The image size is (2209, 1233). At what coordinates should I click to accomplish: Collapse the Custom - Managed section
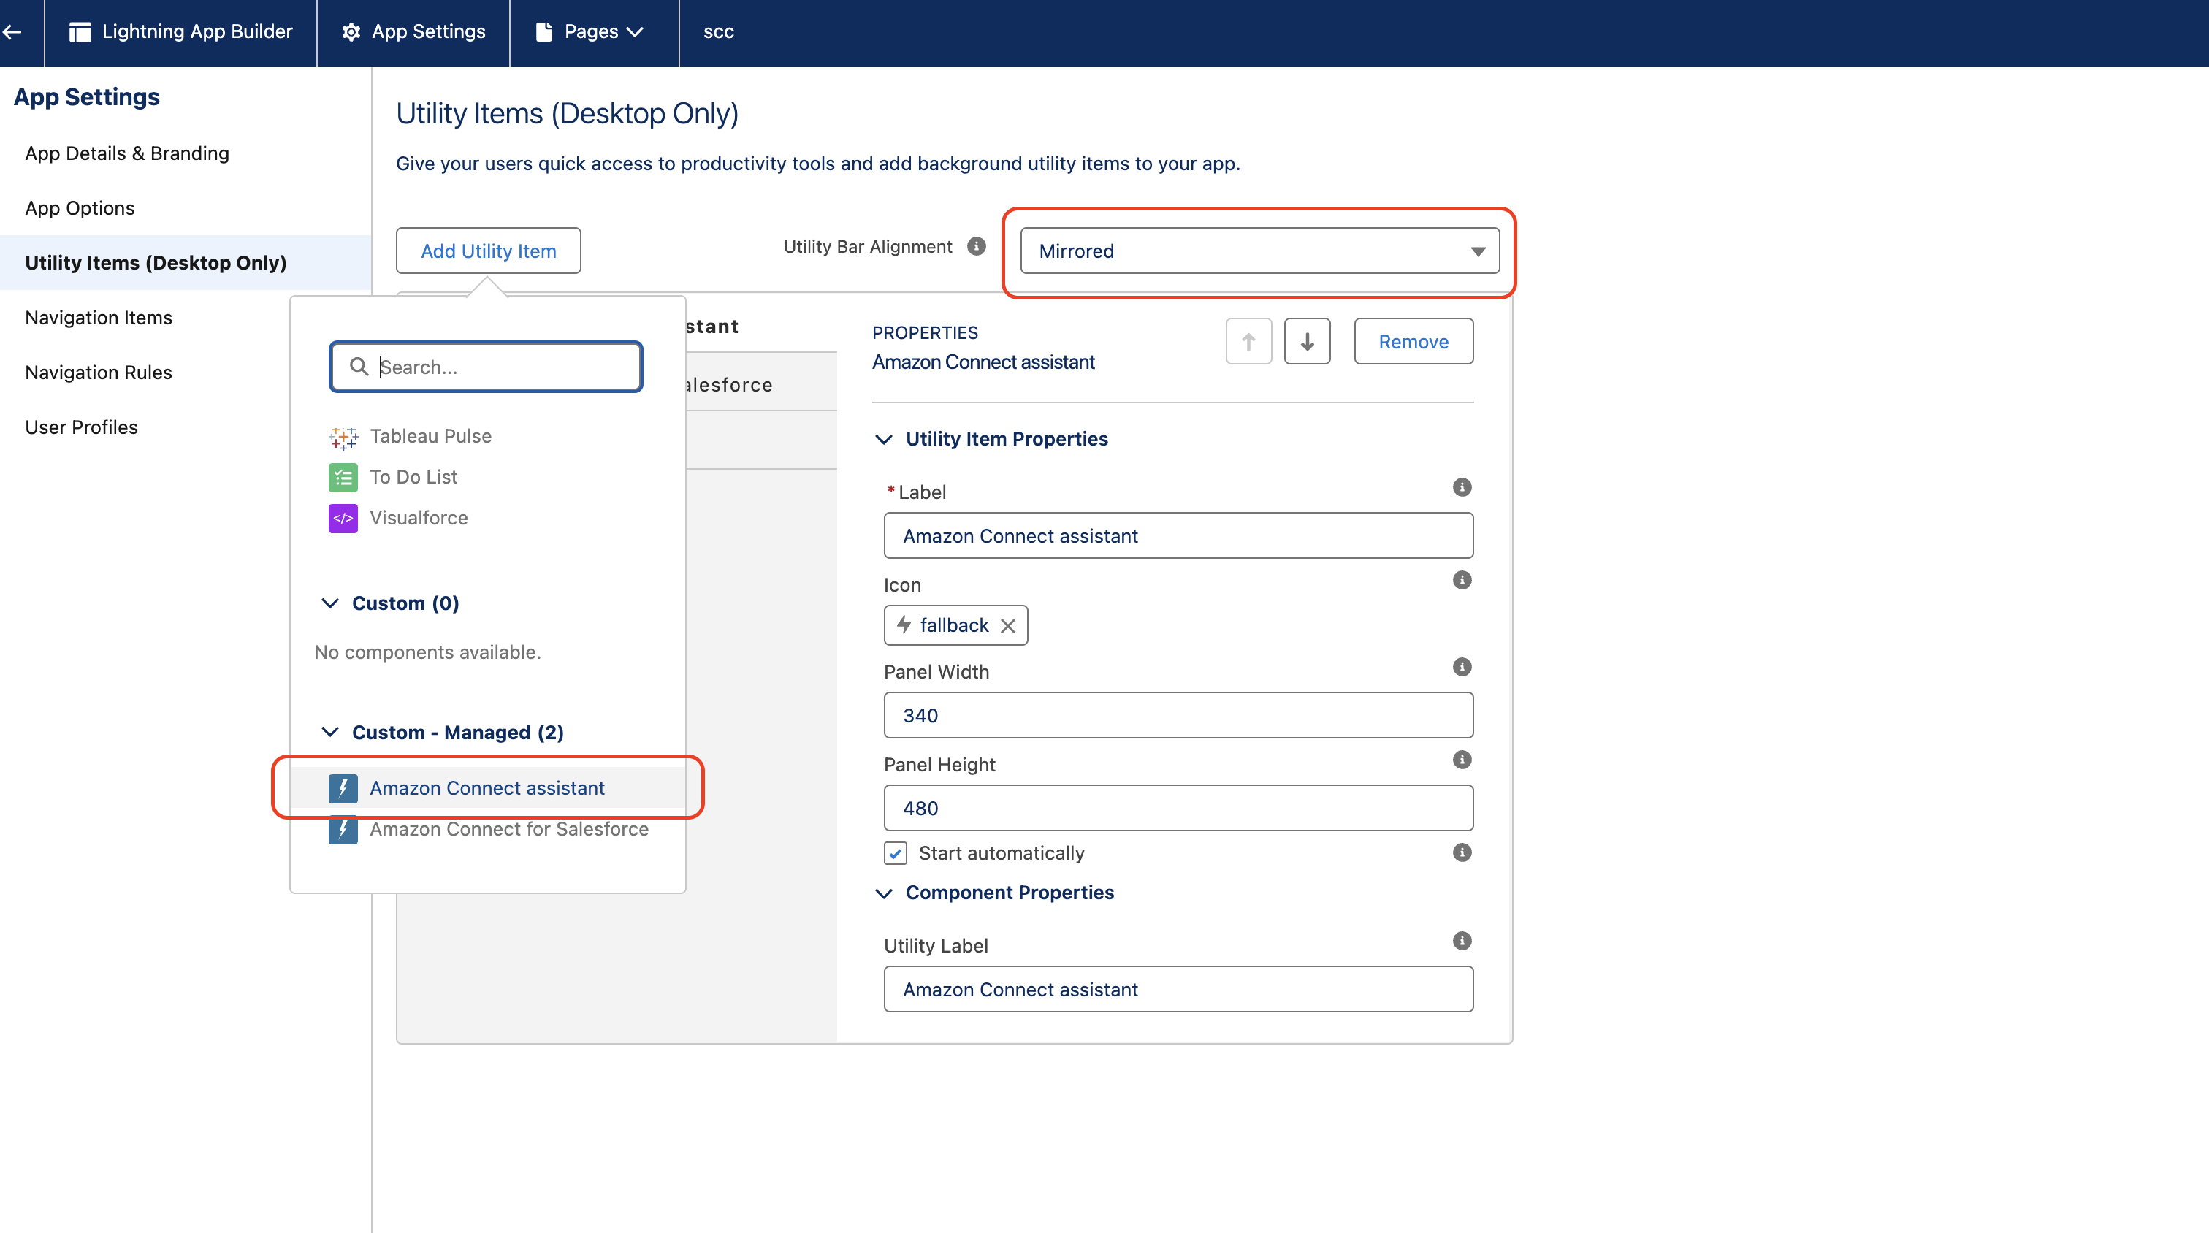point(330,732)
